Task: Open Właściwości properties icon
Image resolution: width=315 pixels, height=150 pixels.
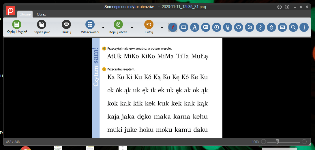Action: pyautogui.click(x=90, y=24)
